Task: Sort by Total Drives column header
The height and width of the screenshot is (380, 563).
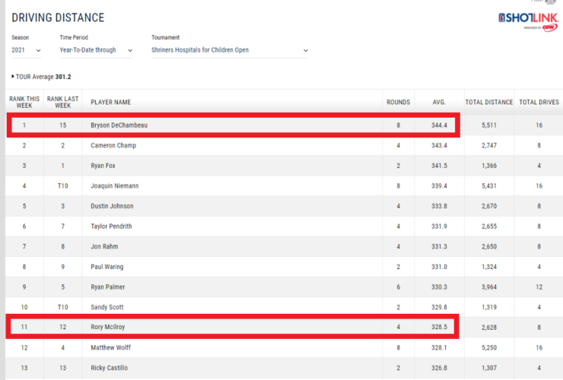Action: 539,103
